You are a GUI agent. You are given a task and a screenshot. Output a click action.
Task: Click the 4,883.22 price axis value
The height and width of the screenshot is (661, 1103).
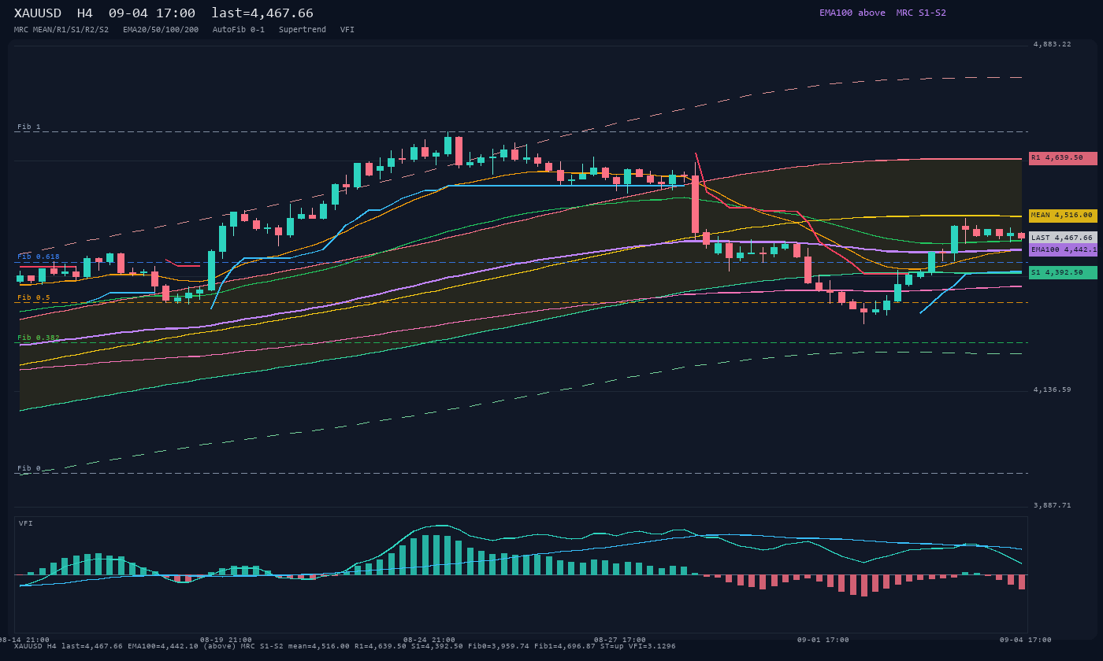point(1053,44)
